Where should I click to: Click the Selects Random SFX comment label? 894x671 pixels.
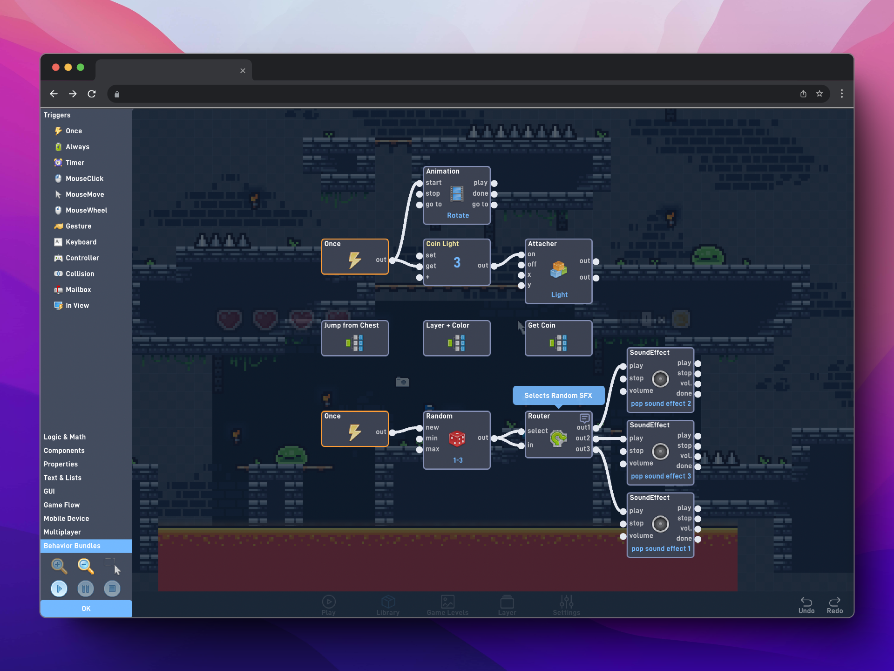pyautogui.click(x=558, y=396)
